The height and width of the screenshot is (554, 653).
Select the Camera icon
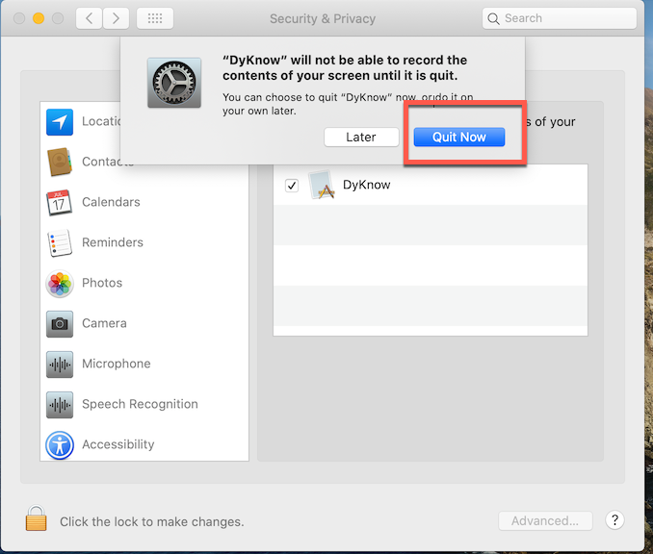coord(60,323)
